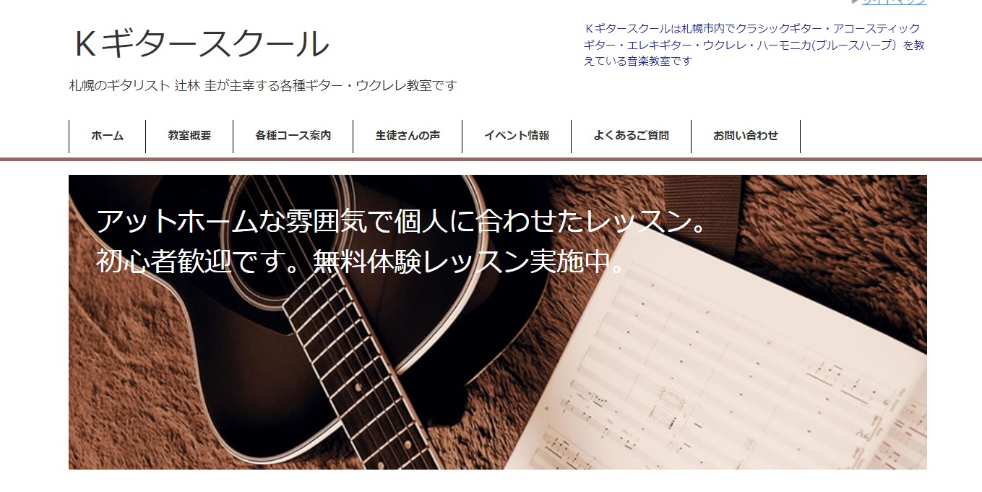Select the イベント情報 navigation item
The height and width of the screenshot is (492, 982).
517,136
